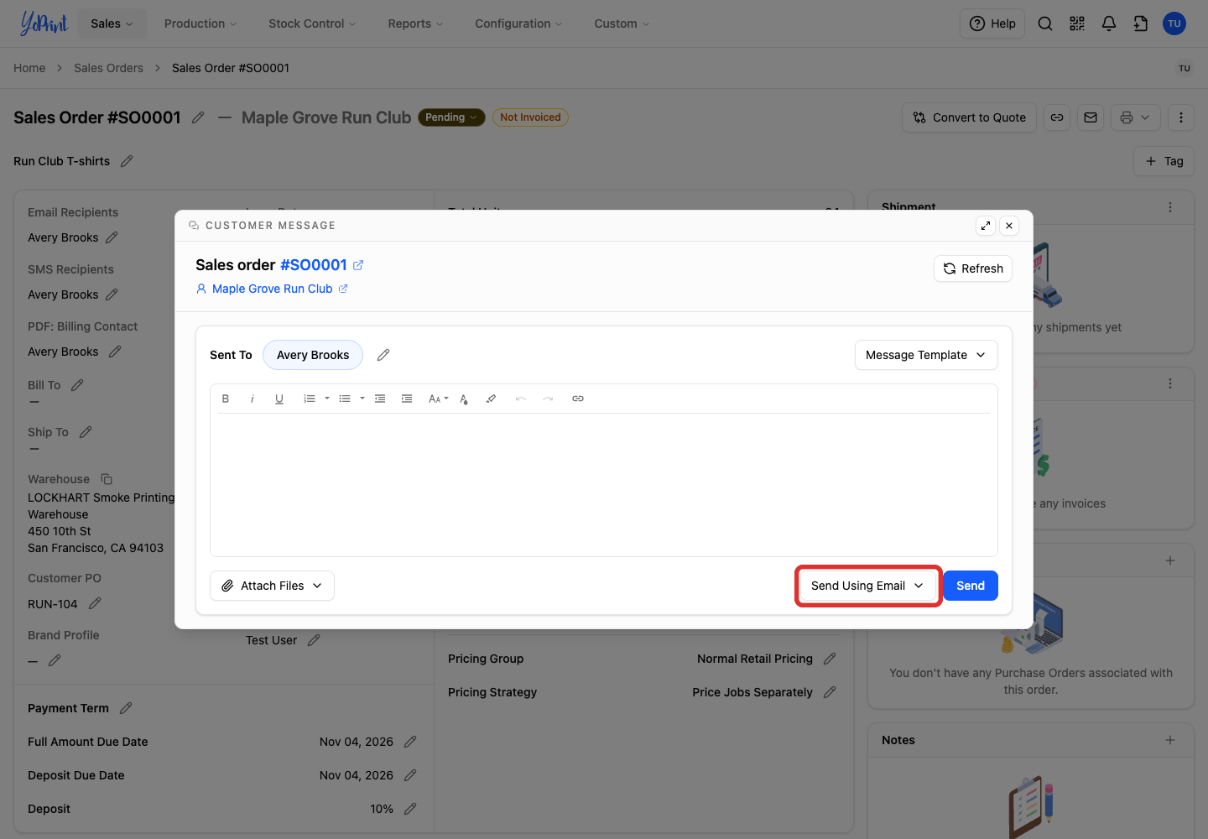This screenshot has height=839, width=1208.
Task: Go to Home breadcrumb
Action: pyautogui.click(x=29, y=68)
